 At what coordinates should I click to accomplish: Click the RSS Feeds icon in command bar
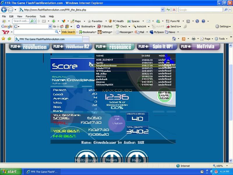(x=184, y=39)
